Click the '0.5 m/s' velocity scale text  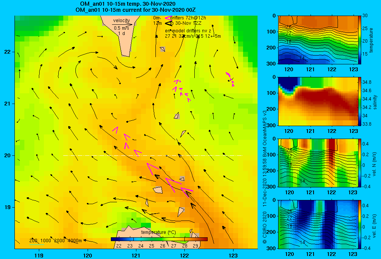tap(122, 28)
